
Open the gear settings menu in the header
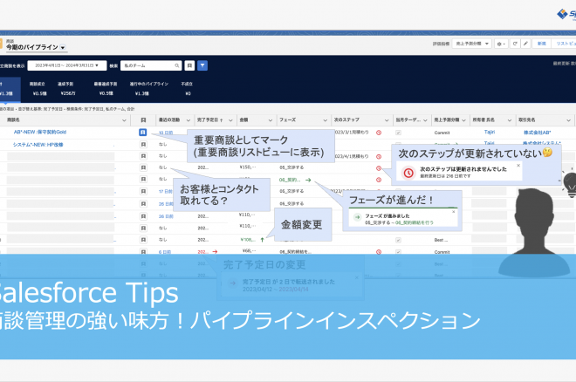(501, 44)
